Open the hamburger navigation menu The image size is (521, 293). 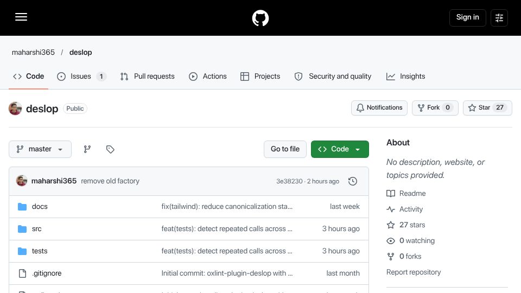(21, 17)
